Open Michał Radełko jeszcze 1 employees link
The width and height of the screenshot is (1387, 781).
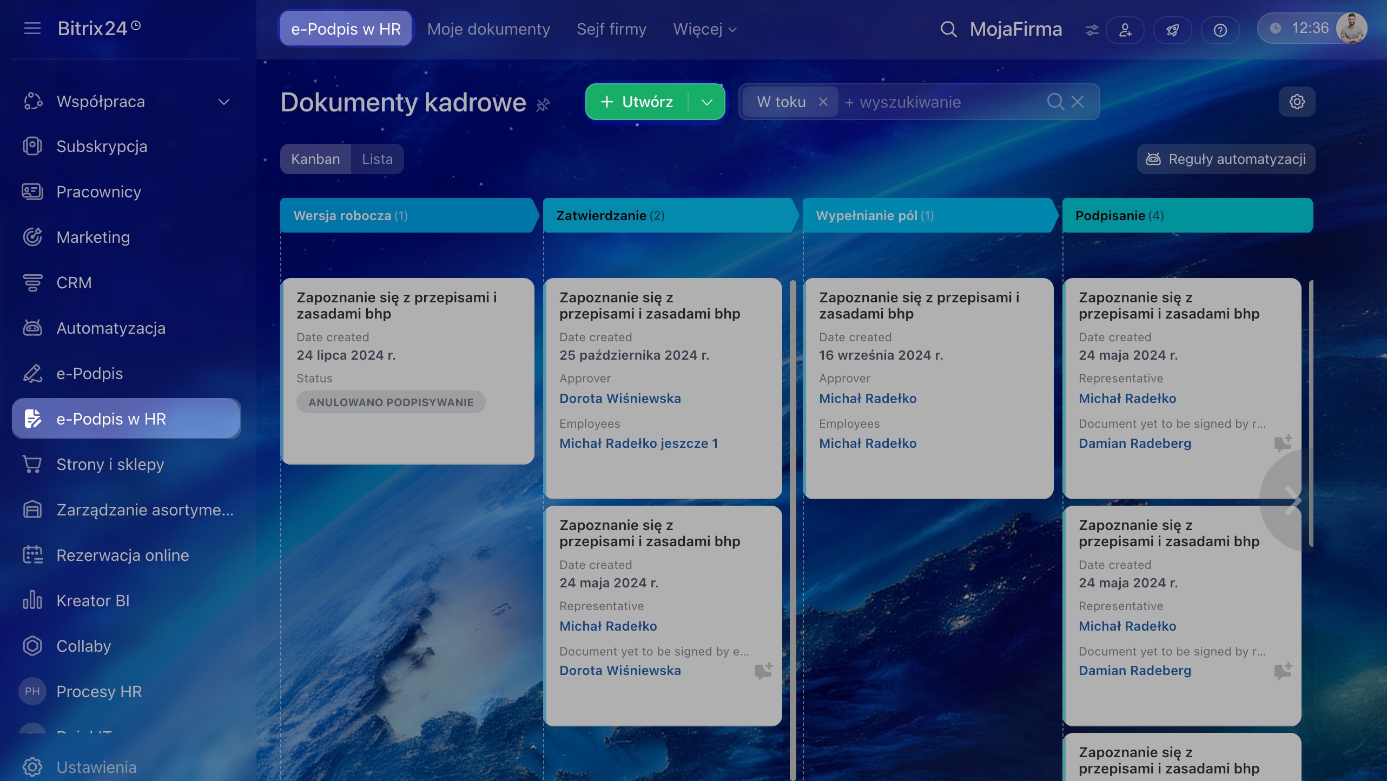(638, 444)
